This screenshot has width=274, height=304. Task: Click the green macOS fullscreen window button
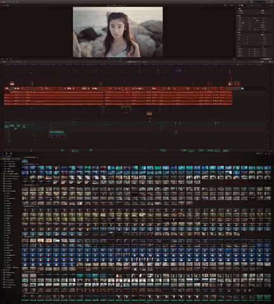(6, 2)
